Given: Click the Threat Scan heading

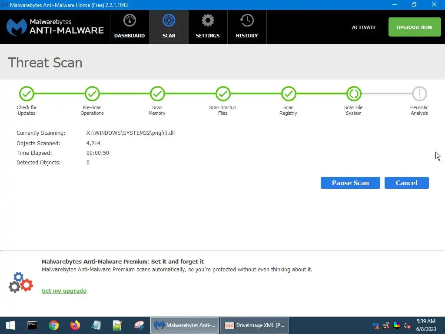Looking at the screenshot, I should [45, 63].
